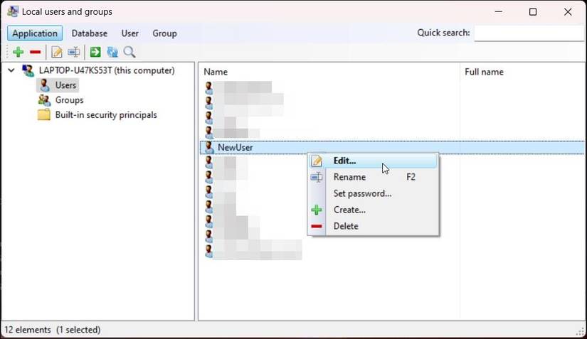This screenshot has width=587, height=339.
Task: Select Built-in security principals in the tree
Action: pos(106,114)
